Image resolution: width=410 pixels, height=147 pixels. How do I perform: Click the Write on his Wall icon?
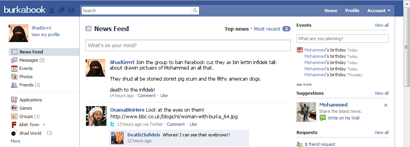point(322,118)
